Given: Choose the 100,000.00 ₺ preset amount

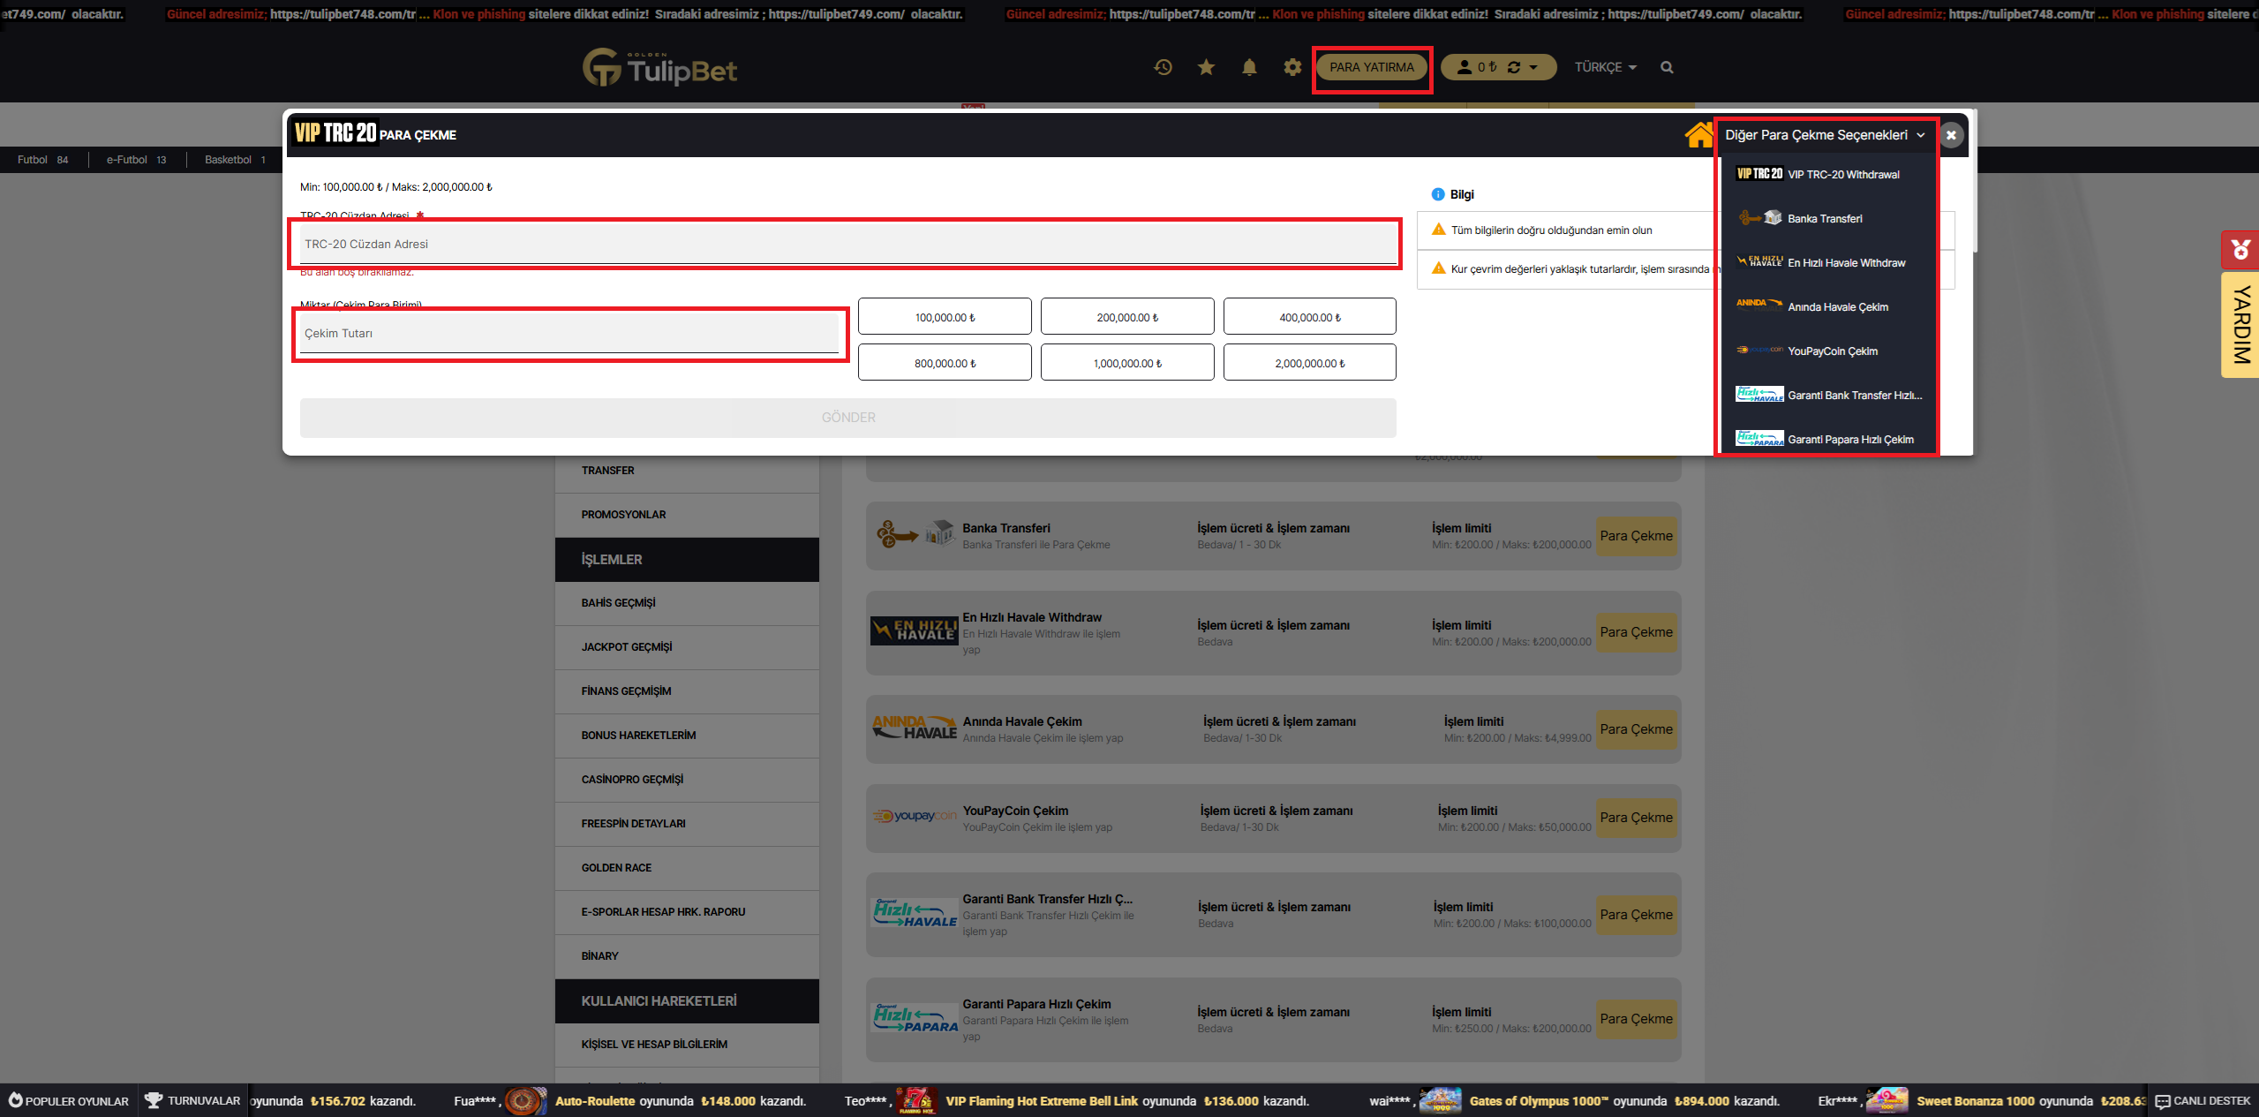Looking at the screenshot, I should pyautogui.click(x=945, y=316).
